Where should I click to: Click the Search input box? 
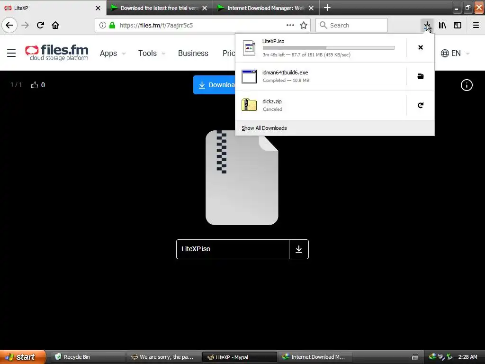(352, 26)
